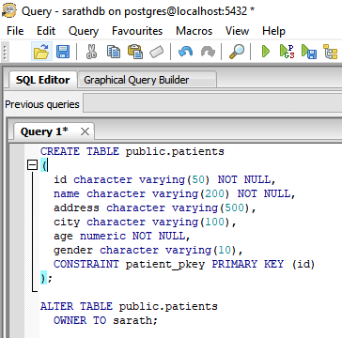Click the pgAdmin elephant window icon

pyautogui.click(x=9, y=11)
